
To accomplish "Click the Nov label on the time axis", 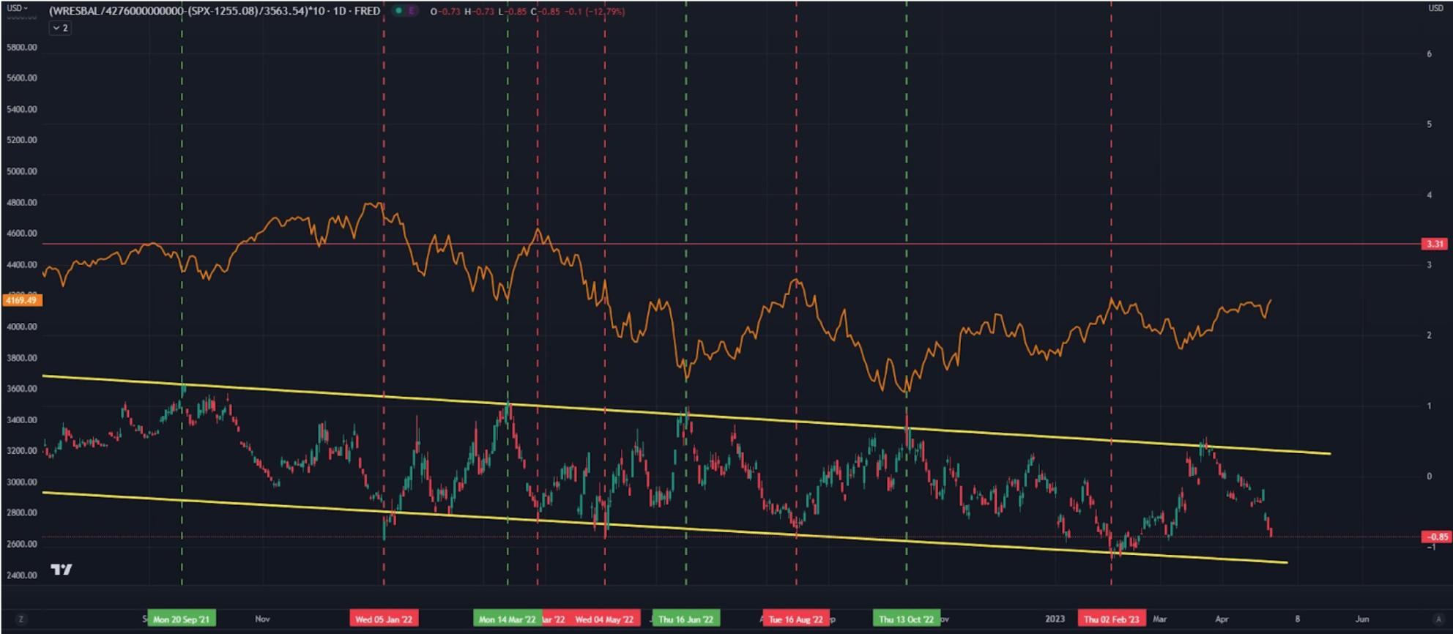I will coord(263,619).
